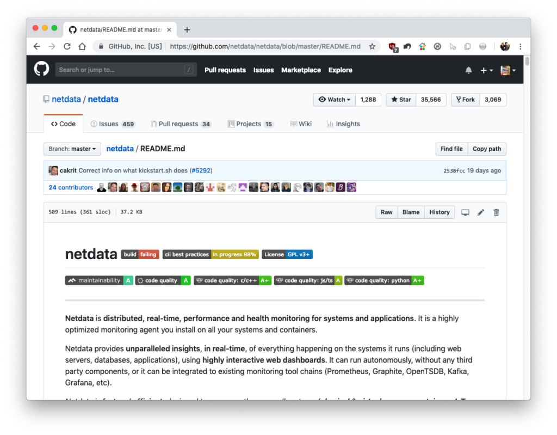Screen dimensions: 557x435
Task: Open the user avatar menu in GitHub header
Action: coord(508,70)
